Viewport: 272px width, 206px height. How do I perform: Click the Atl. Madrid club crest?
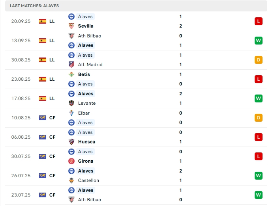pyautogui.click(x=71, y=65)
